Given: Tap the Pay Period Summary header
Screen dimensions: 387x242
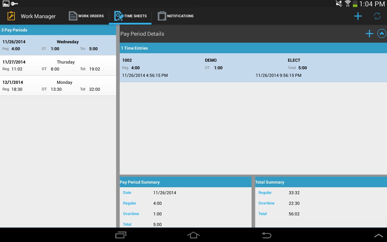Looking at the screenshot, I should coord(186,182).
